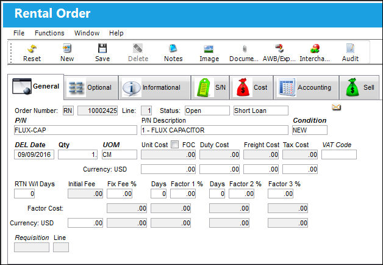383x265 pixels.
Task: Toggle the FOC checkbox
Action: (174, 145)
